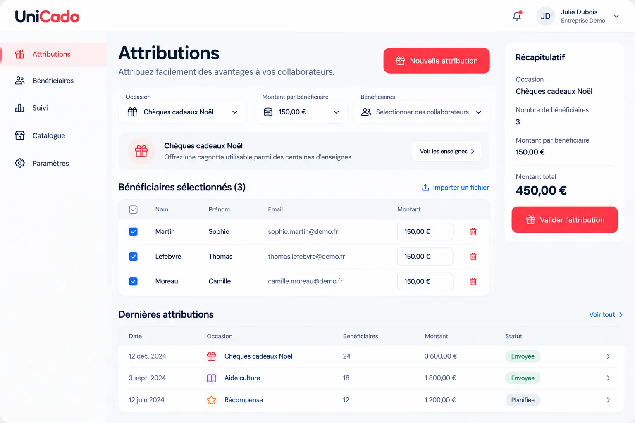Open Paramètres in the sidebar
Screen dimensions: 635x423
click(54, 163)
